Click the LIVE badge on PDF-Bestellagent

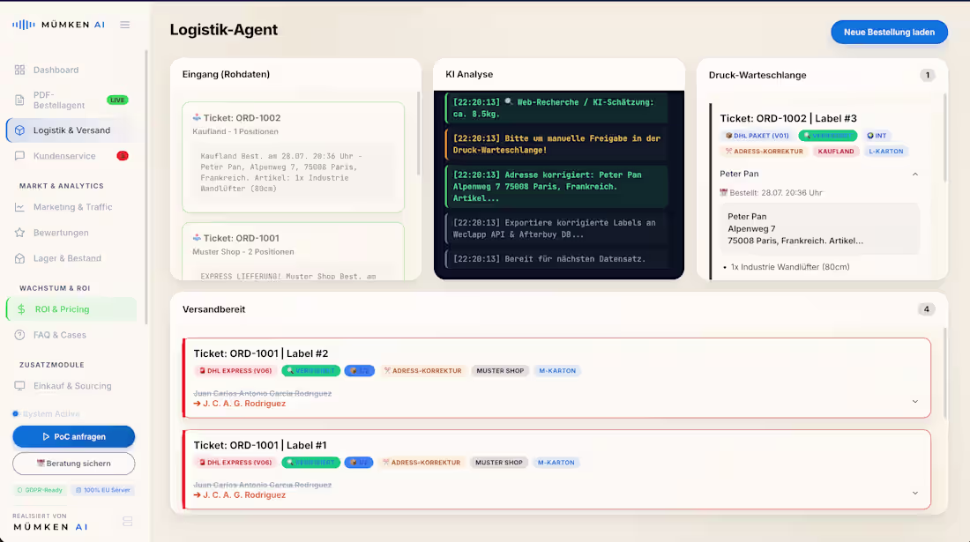(x=117, y=100)
